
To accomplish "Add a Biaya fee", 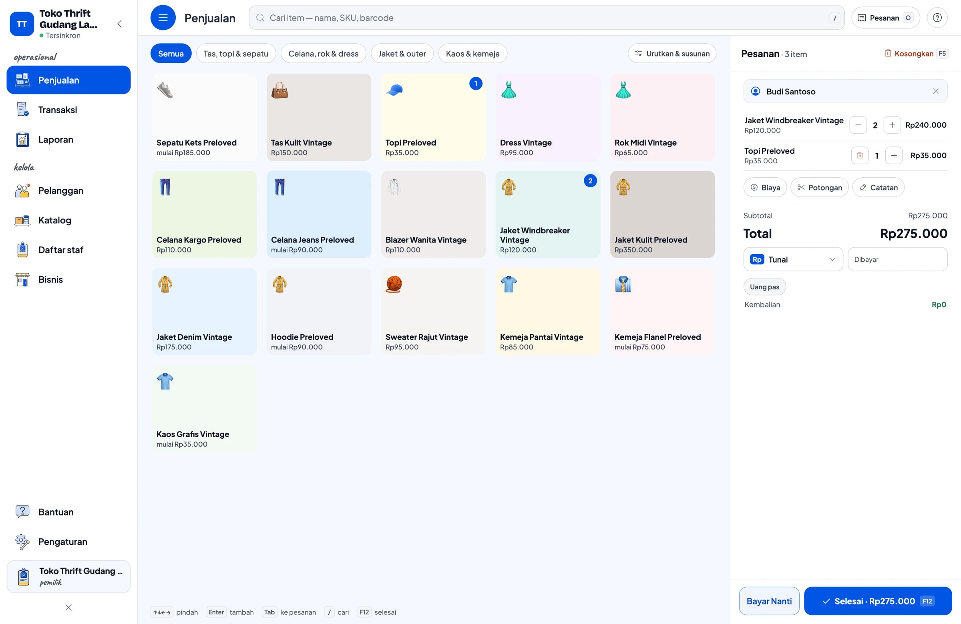I will (765, 187).
